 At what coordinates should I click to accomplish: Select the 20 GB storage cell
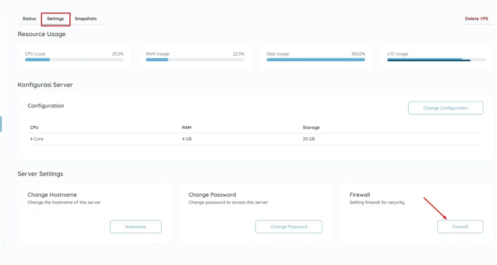(x=309, y=139)
